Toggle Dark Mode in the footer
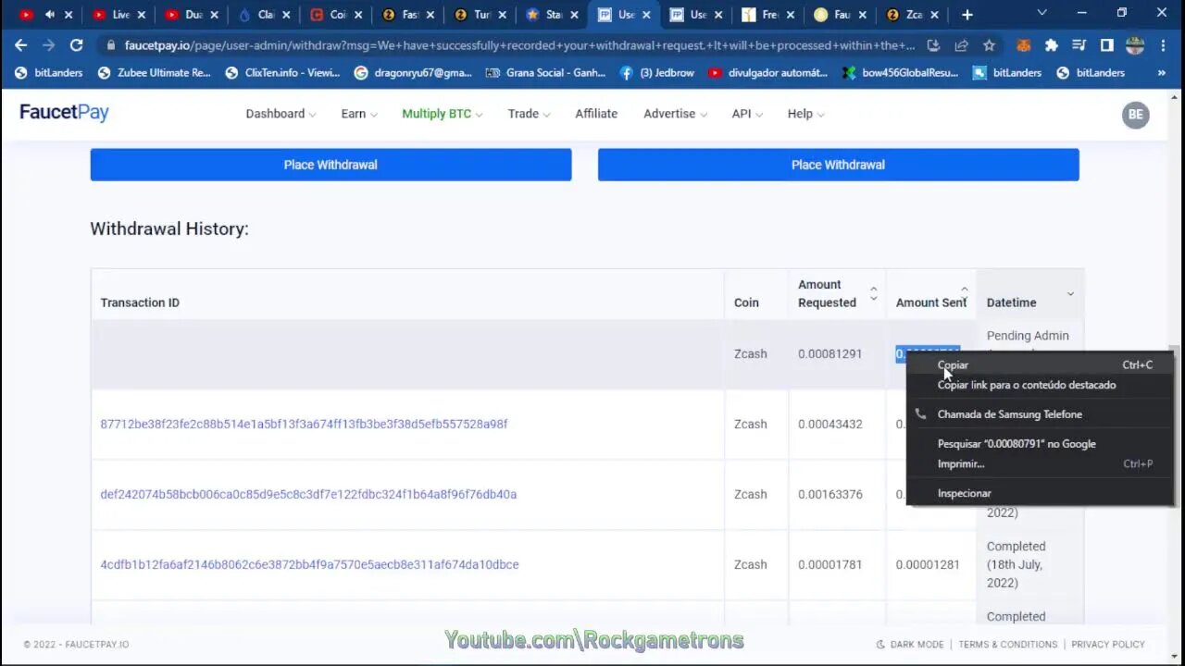Image resolution: width=1185 pixels, height=666 pixels. 909,645
